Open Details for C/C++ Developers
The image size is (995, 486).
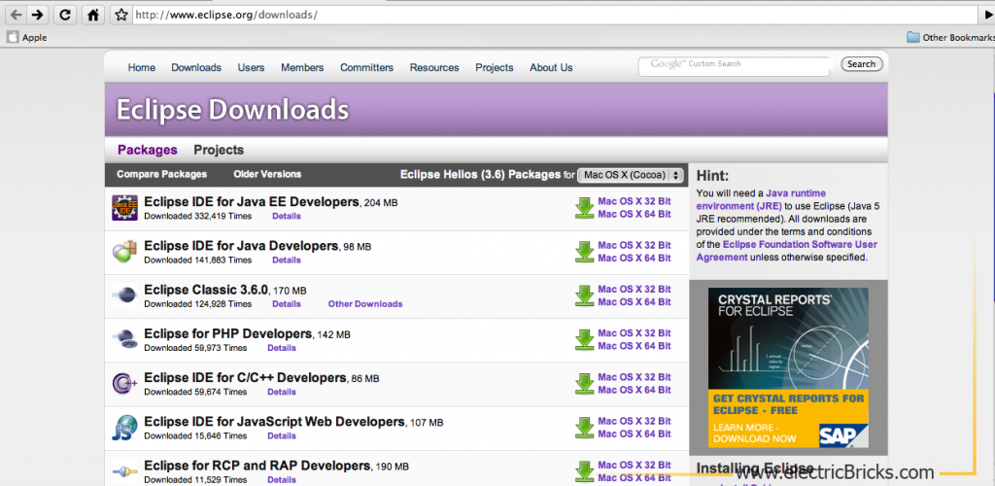[282, 392]
